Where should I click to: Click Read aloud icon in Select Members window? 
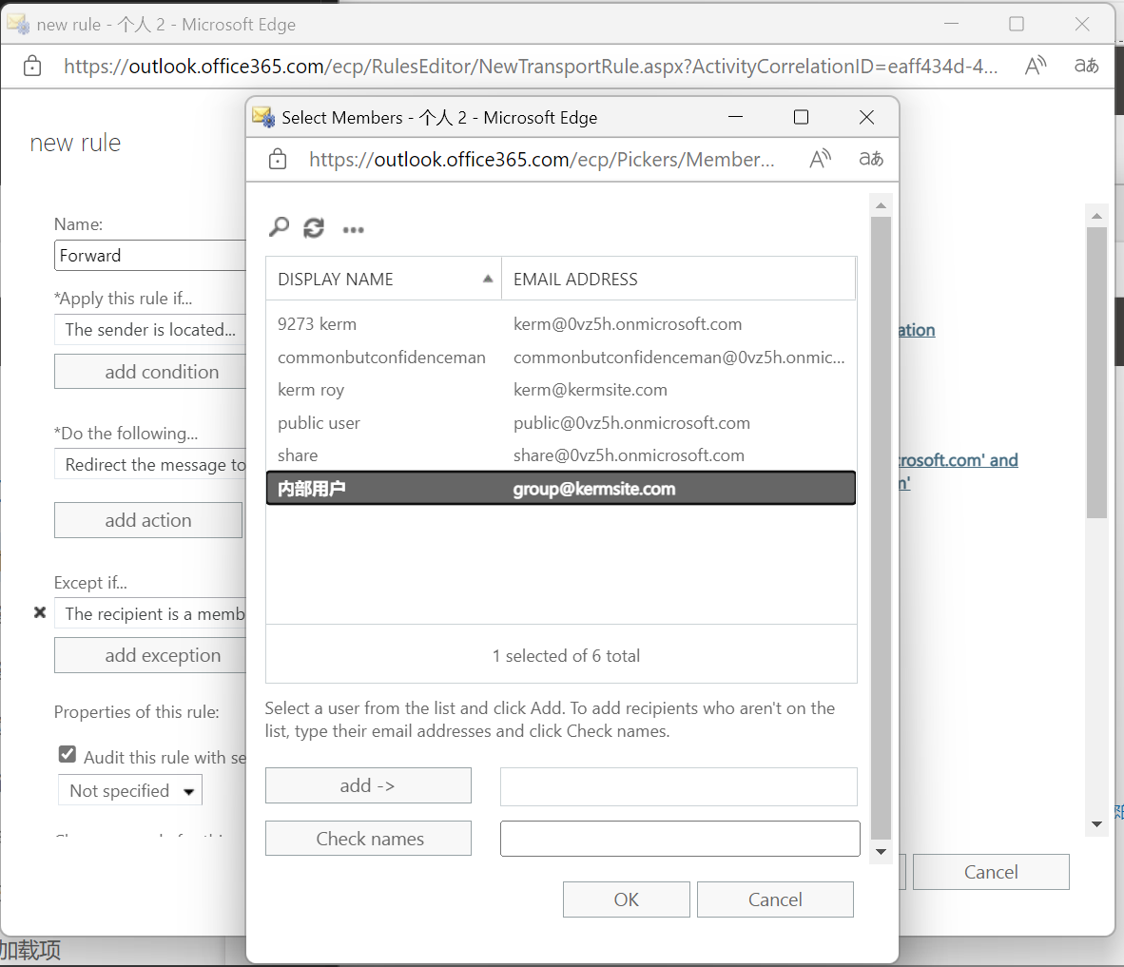pyautogui.click(x=820, y=160)
